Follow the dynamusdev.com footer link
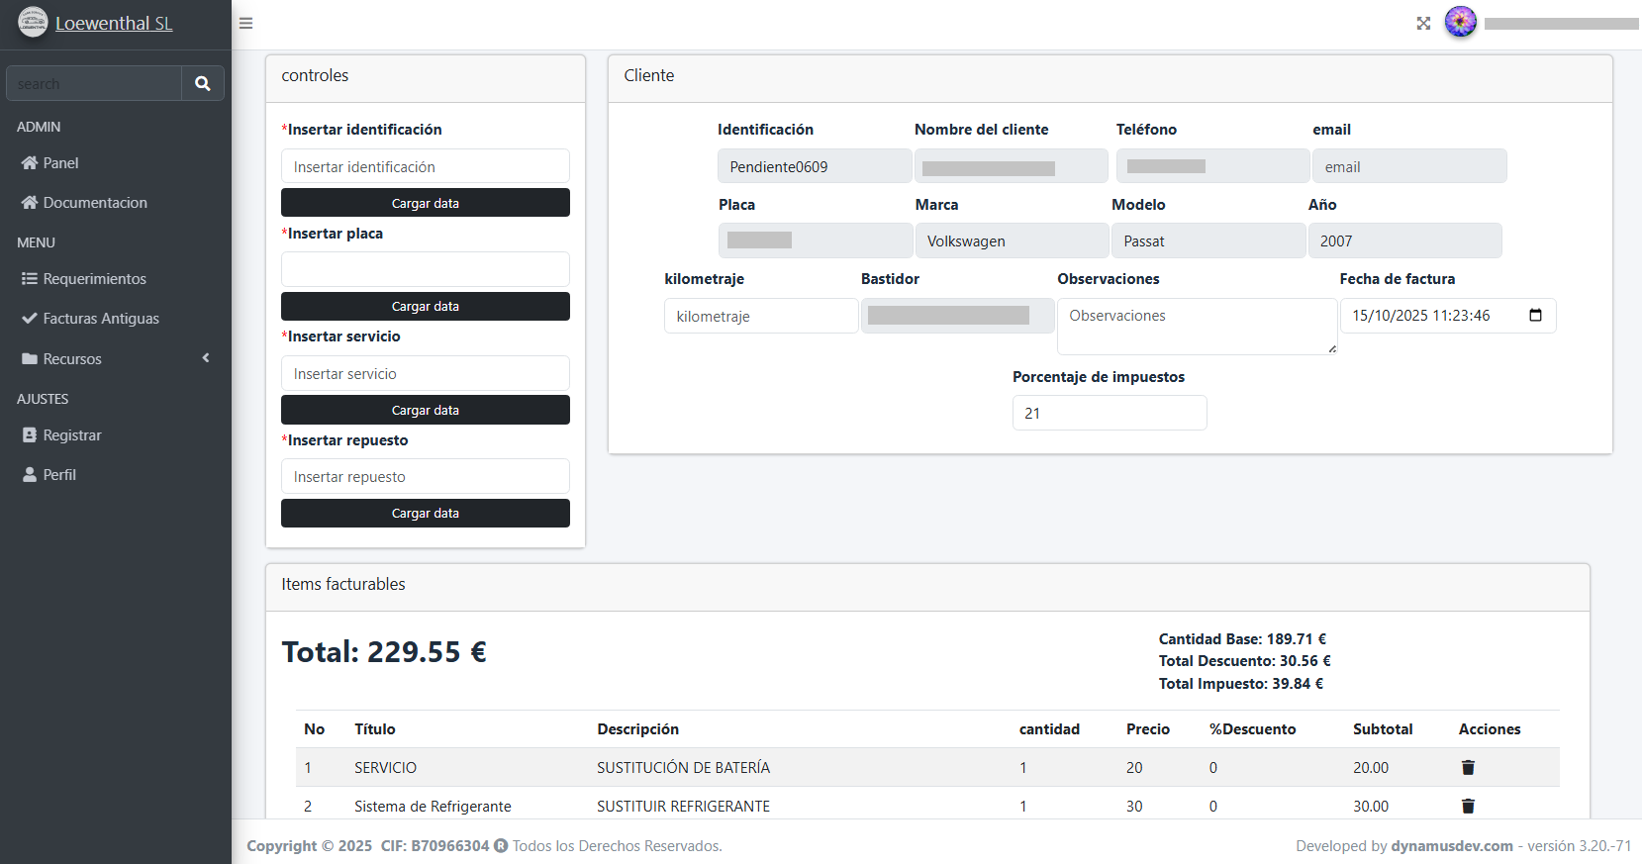The width and height of the screenshot is (1642, 864). click(x=1451, y=846)
